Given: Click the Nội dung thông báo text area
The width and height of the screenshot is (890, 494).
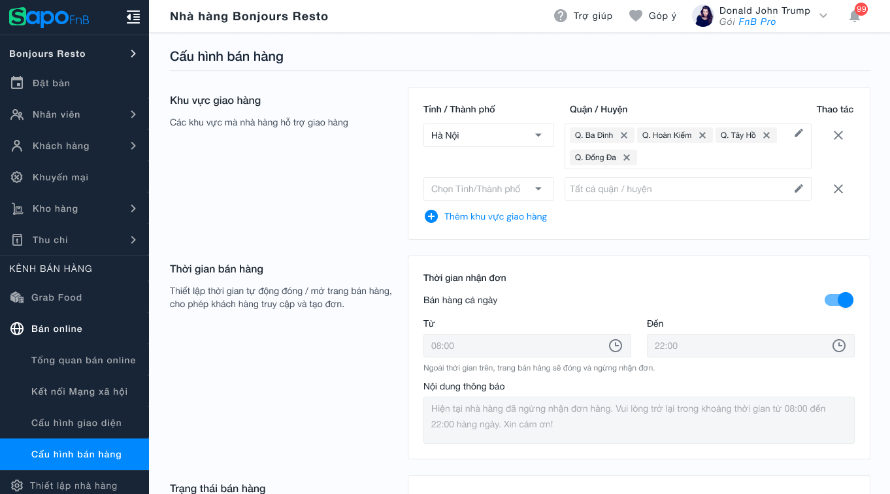Looking at the screenshot, I should pyautogui.click(x=638, y=420).
